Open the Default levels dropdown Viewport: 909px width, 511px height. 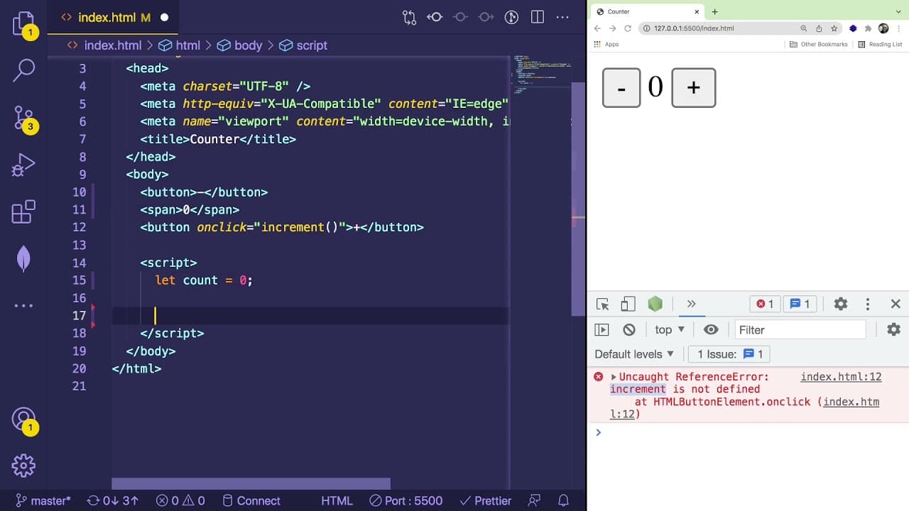coord(634,354)
